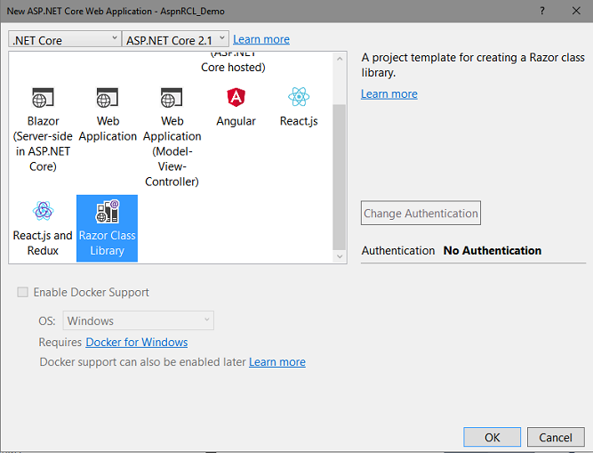Choose the Web Application template icon
The width and height of the screenshot is (593, 453).
(108, 98)
